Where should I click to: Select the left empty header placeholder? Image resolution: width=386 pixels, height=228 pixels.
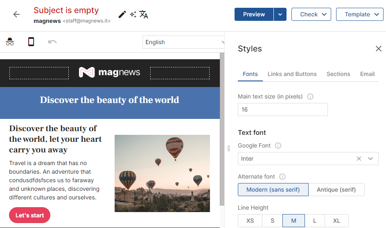click(x=39, y=73)
